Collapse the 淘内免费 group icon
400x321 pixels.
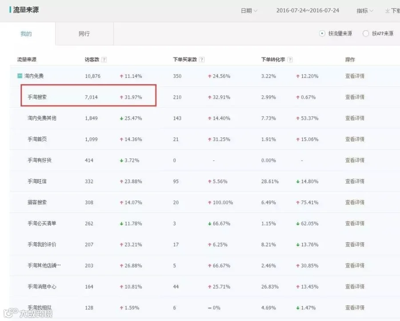pos(20,76)
